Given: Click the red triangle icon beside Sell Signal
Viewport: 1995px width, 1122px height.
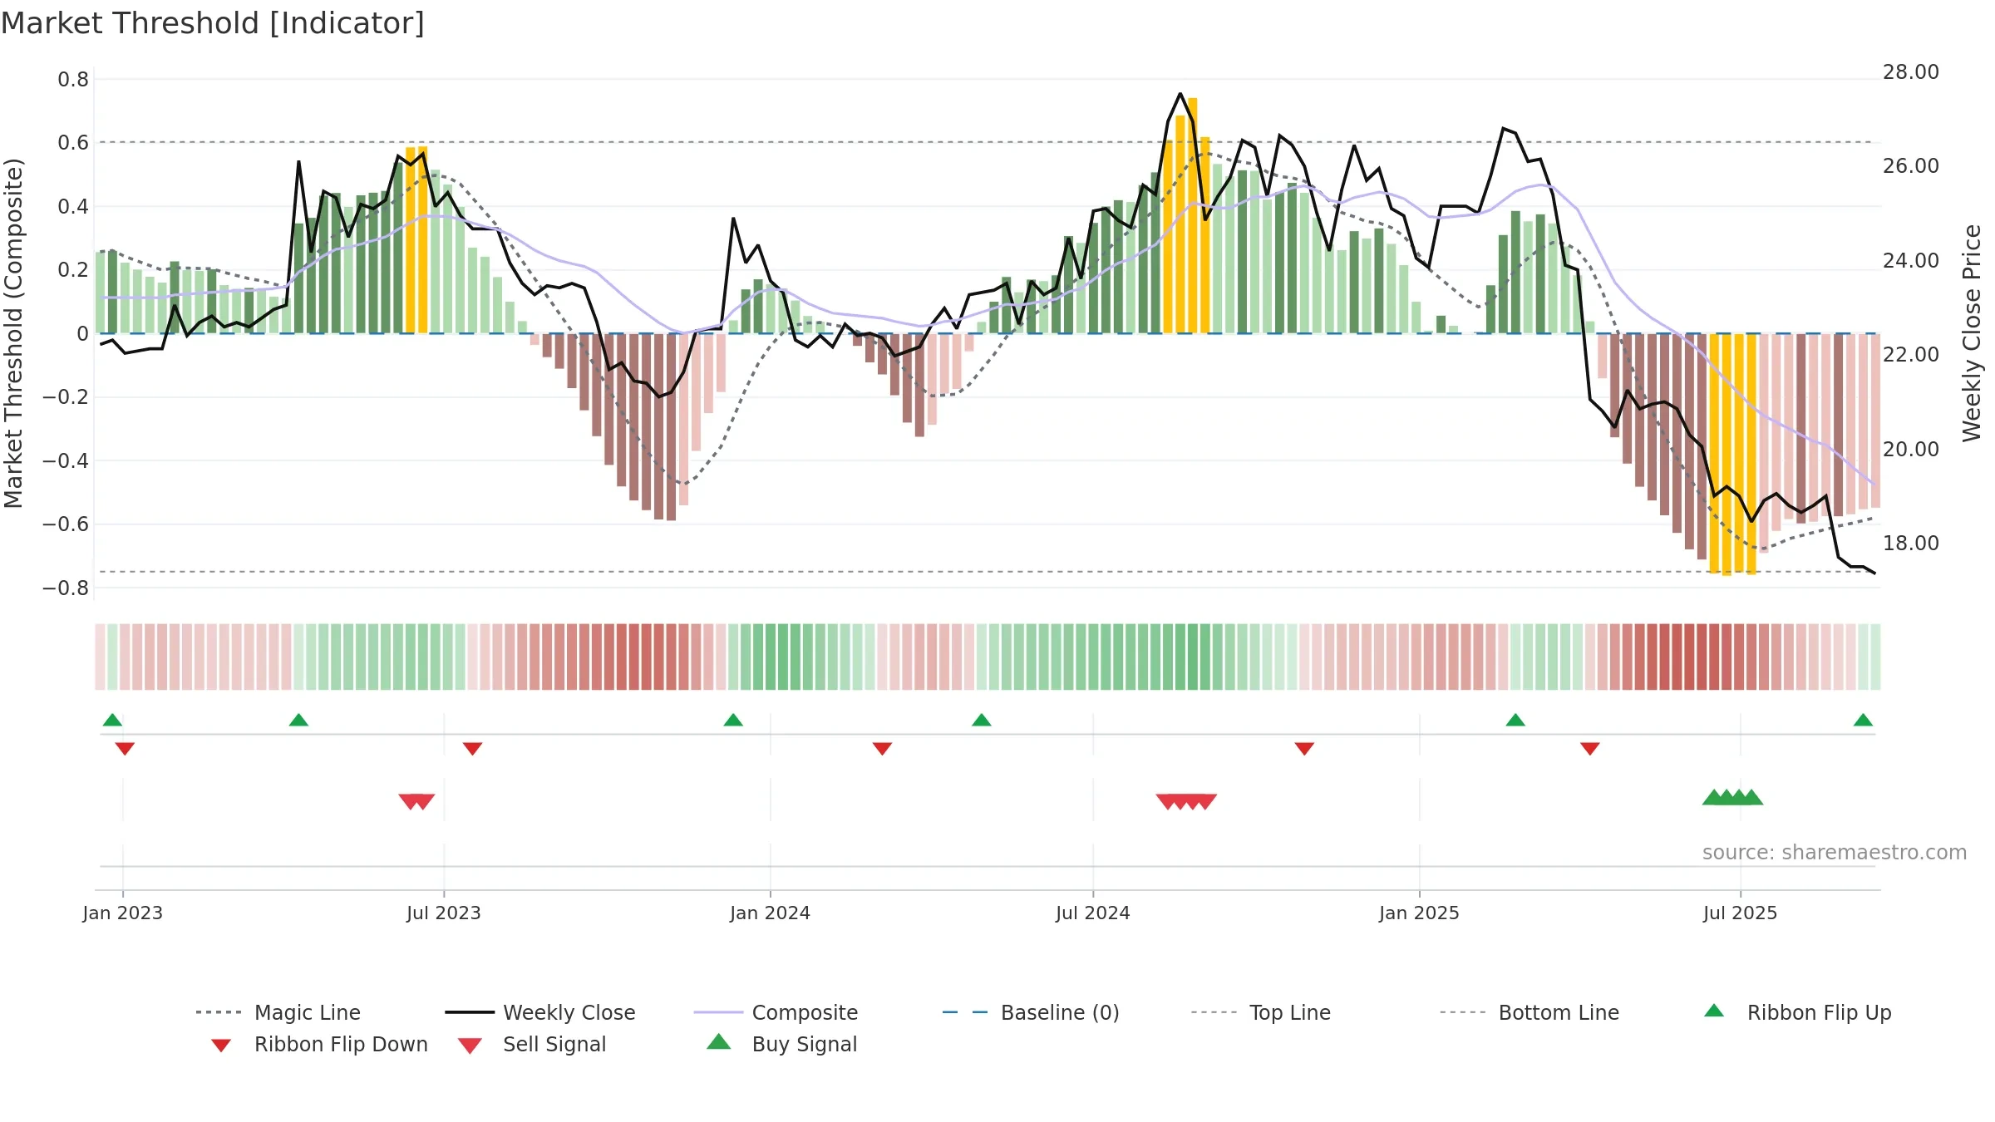Looking at the screenshot, I should click(x=470, y=1046).
